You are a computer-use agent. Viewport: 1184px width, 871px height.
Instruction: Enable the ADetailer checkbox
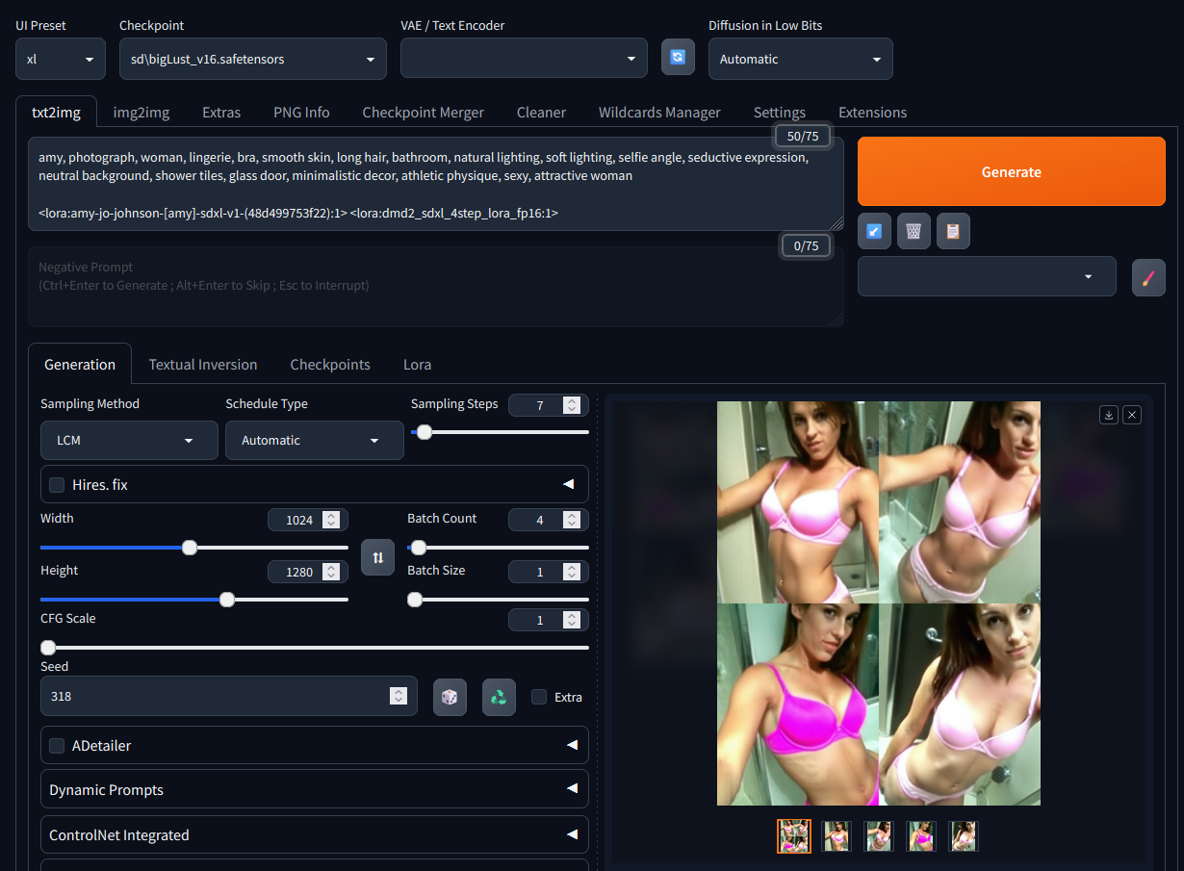pos(57,746)
